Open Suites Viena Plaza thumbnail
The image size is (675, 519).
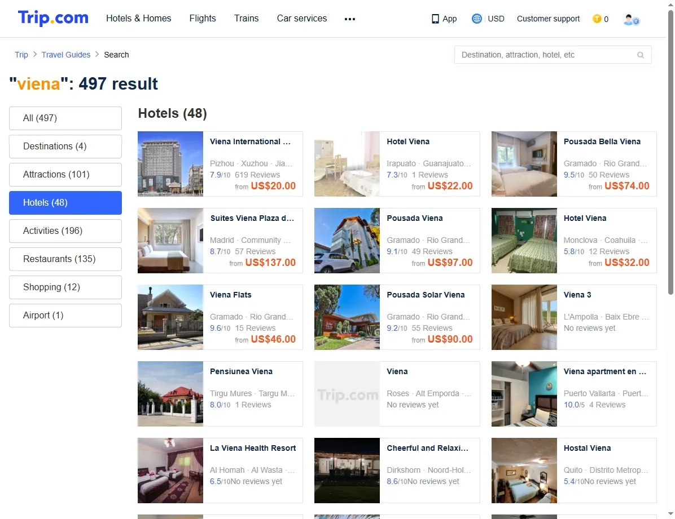click(x=170, y=241)
